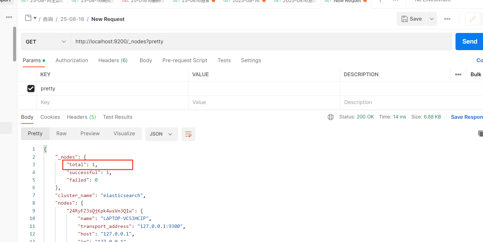Click the request URL field
The image size is (483, 242).
(261, 42)
